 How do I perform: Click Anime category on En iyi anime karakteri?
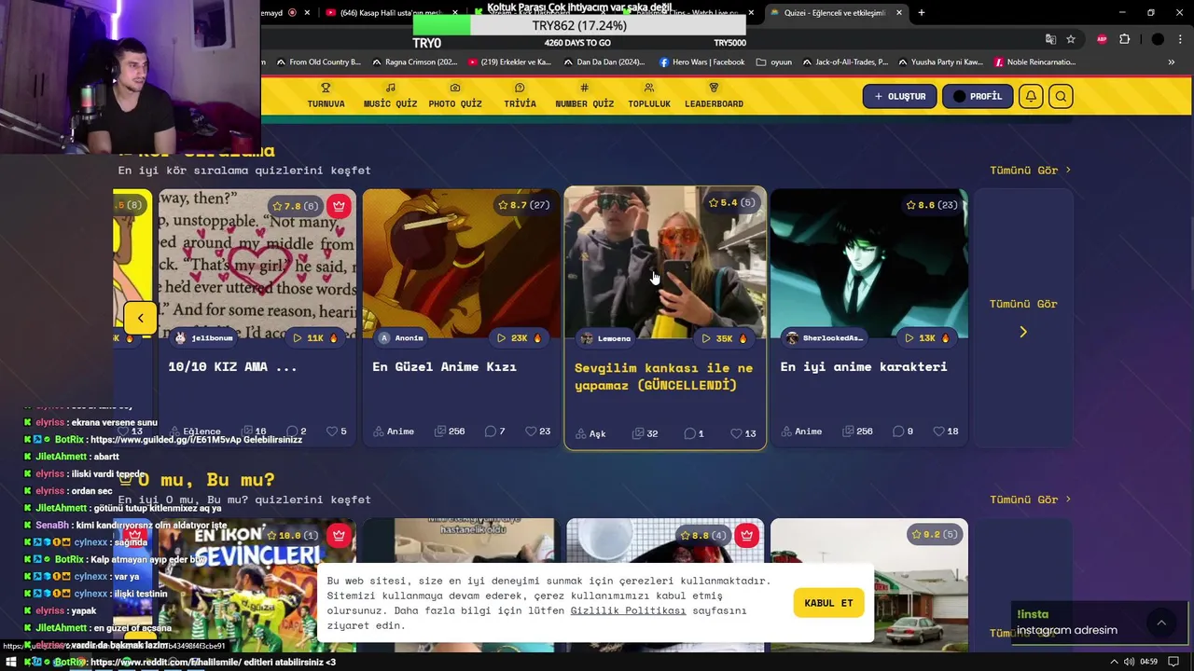802,431
